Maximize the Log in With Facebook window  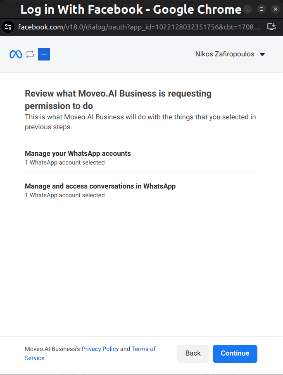(x=261, y=9)
